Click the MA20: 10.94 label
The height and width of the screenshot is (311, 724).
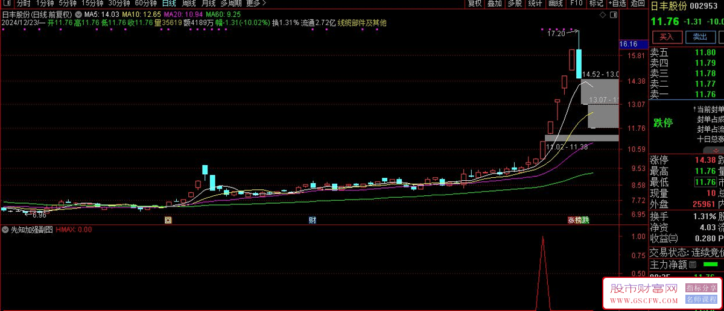click(x=183, y=14)
